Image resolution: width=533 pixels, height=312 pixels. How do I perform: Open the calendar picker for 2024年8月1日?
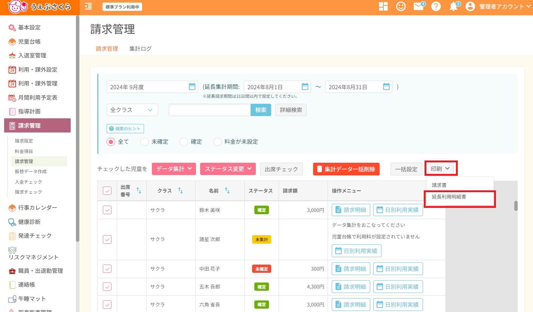point(305,87)
